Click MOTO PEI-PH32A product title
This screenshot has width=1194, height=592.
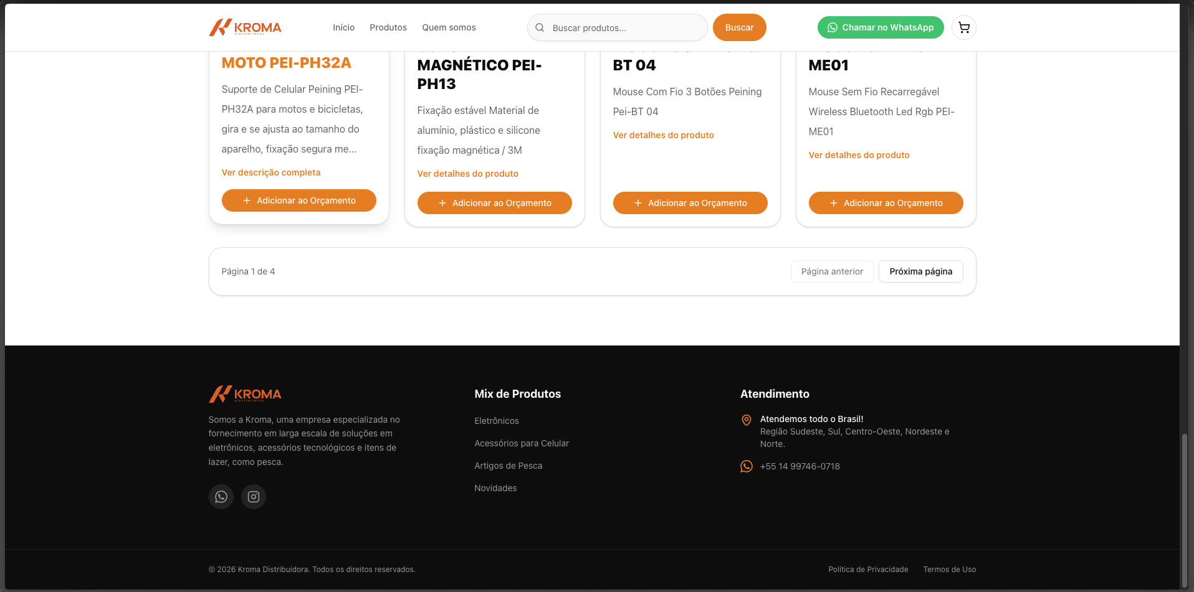pos(287,63)
